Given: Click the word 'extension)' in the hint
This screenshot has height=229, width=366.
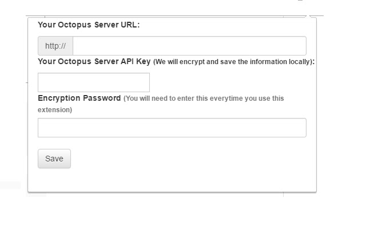Looking at the screenshot, I should click(55, 110).
